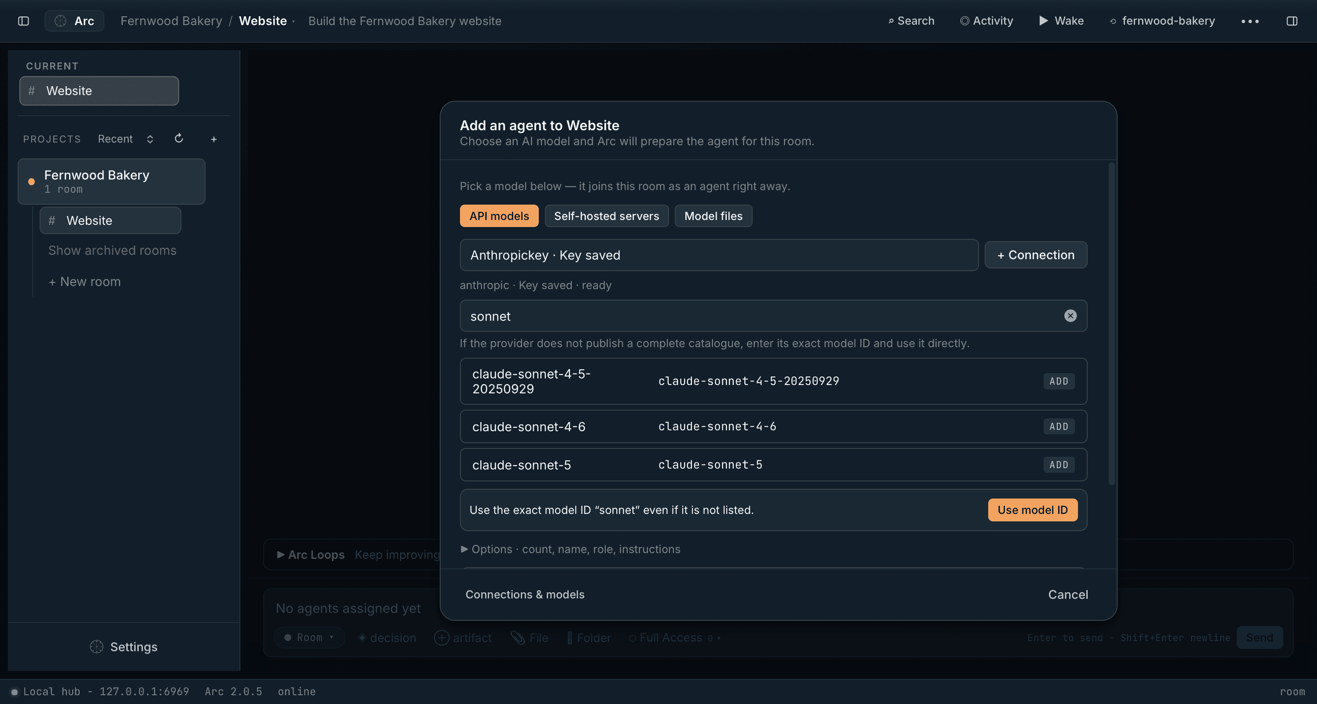Screen dimensions: 1317x704
Task: Click Fernwood Bakery in the breadcrumb
Action: pyautogui.click(x=171, y=21)
